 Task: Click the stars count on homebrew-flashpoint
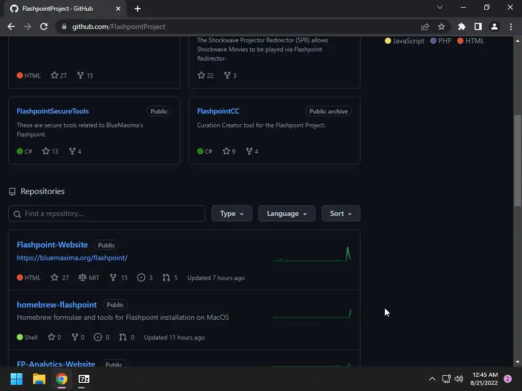54,337
